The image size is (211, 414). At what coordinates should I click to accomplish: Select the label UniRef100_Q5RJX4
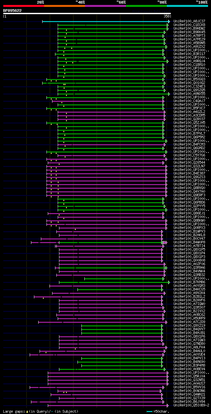click(189, 376)
